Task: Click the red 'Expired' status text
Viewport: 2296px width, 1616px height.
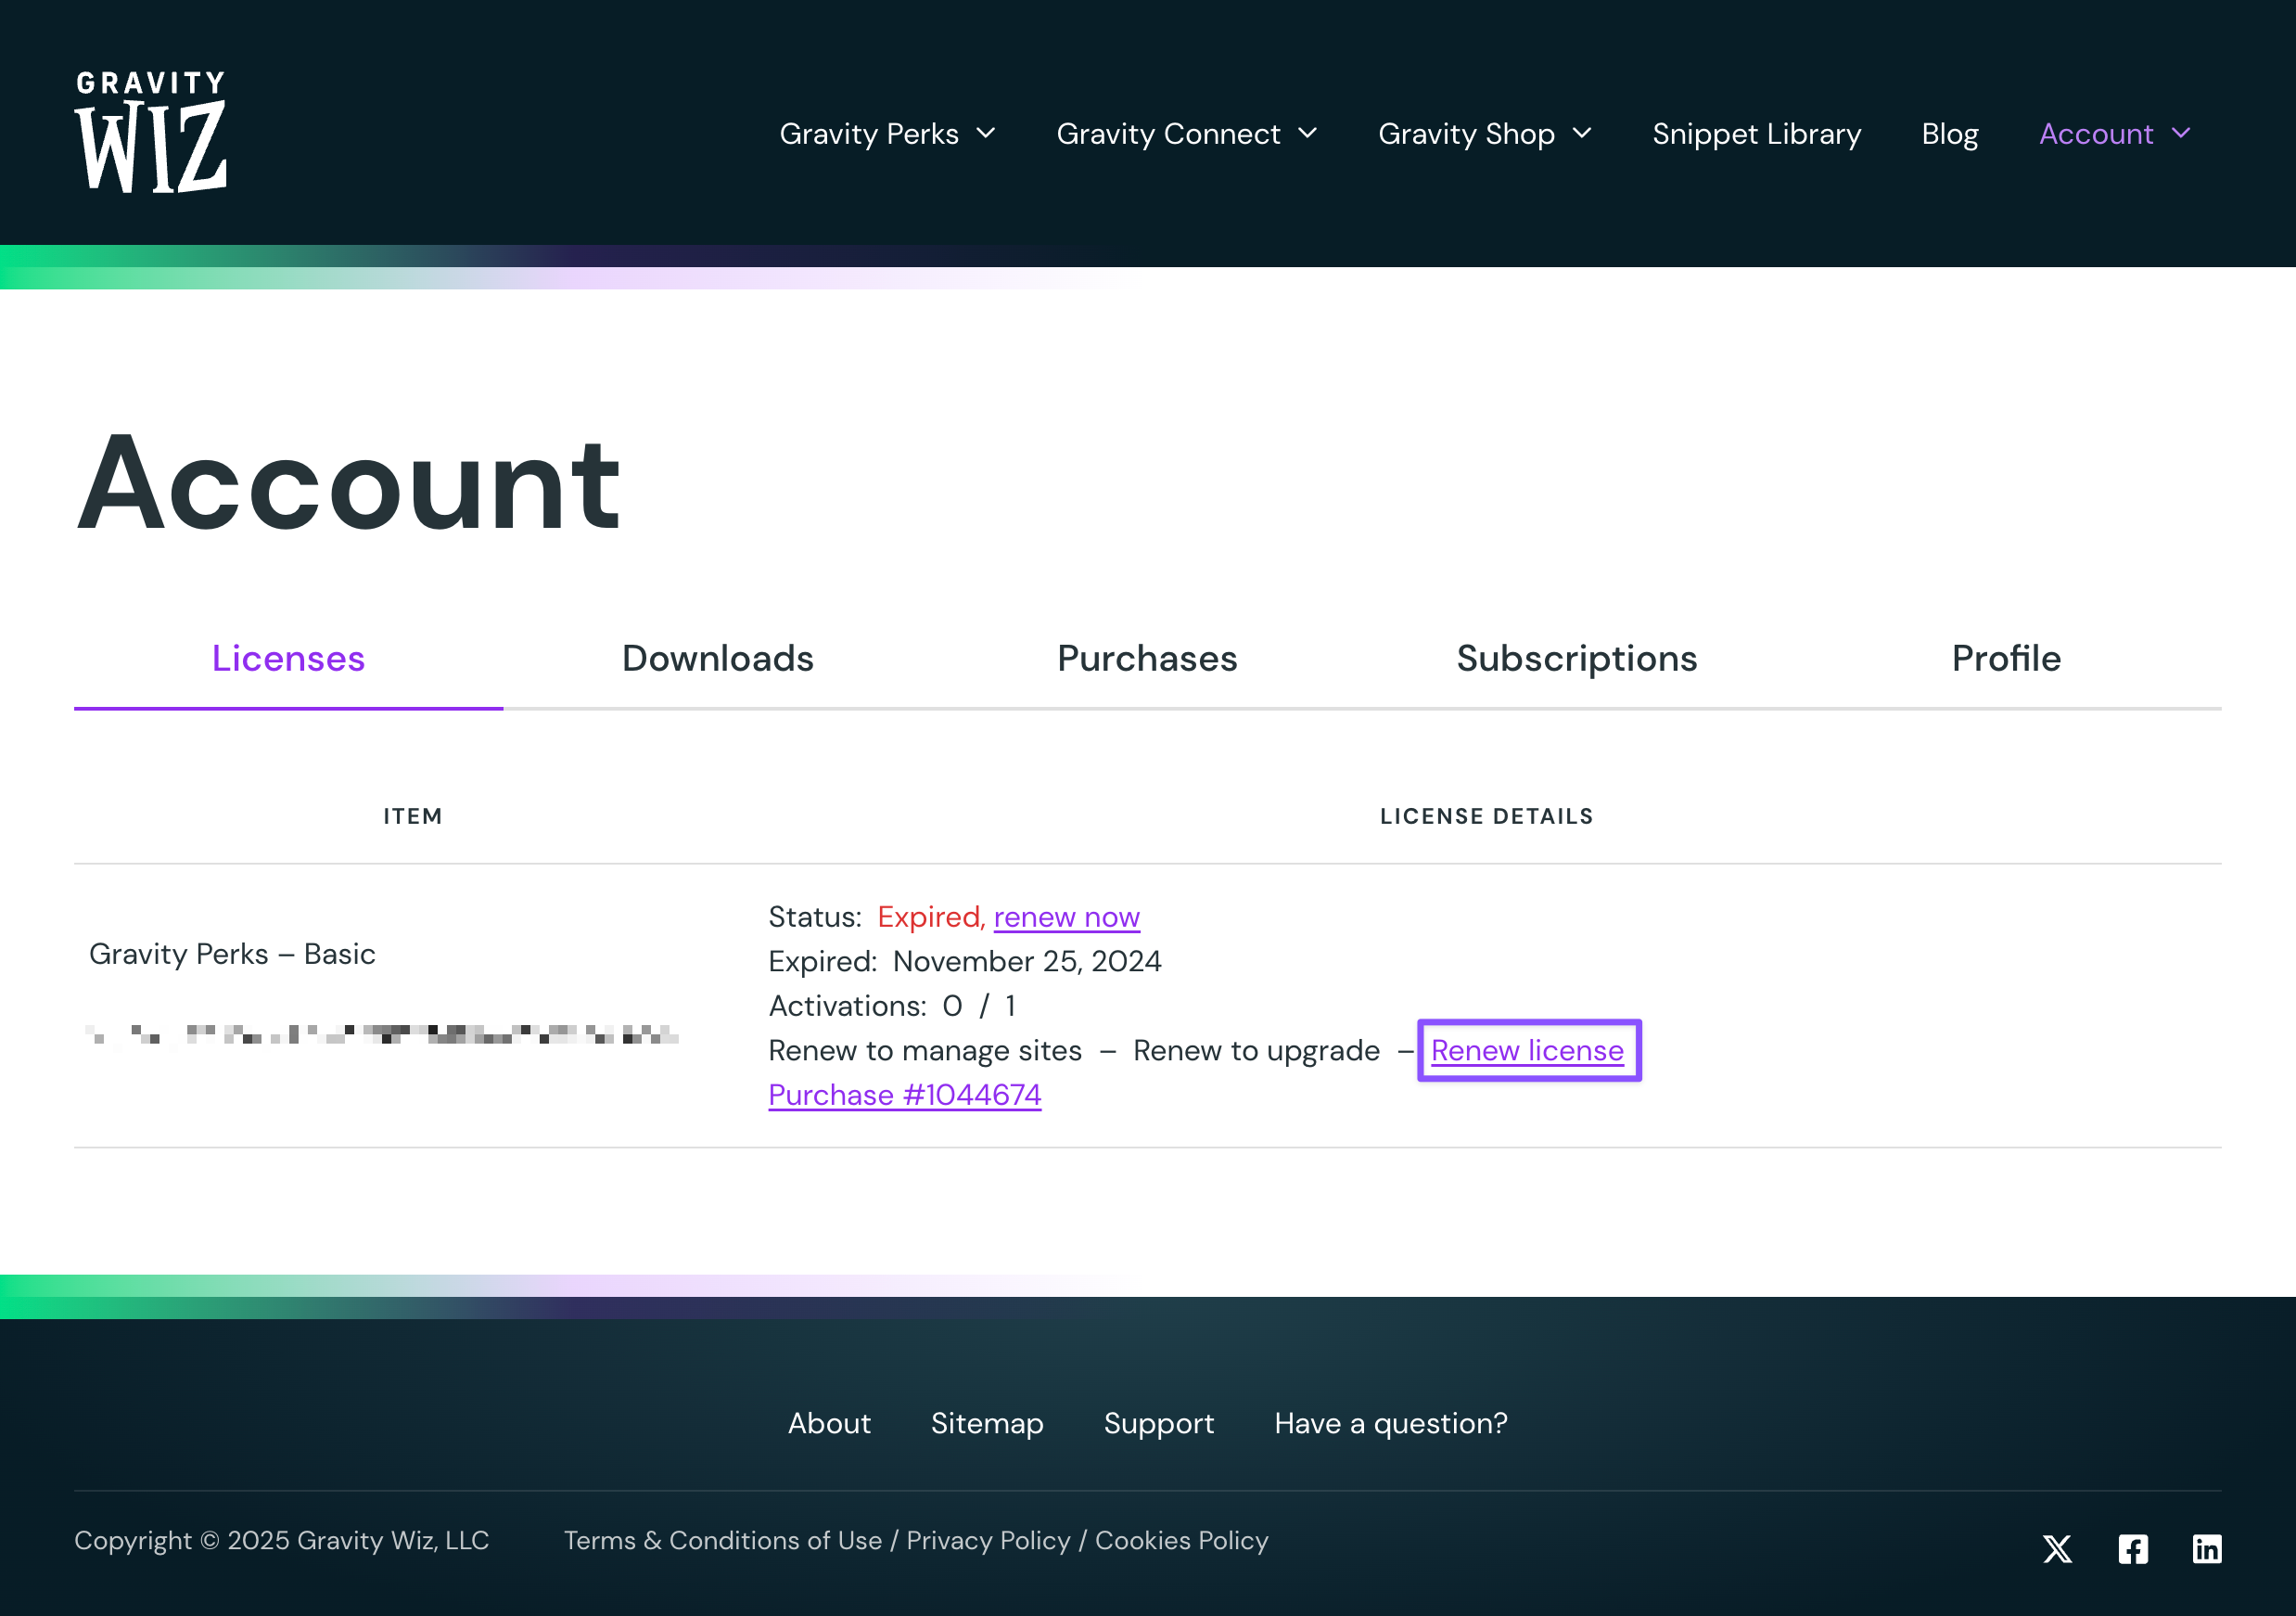Action: [932, 917]
